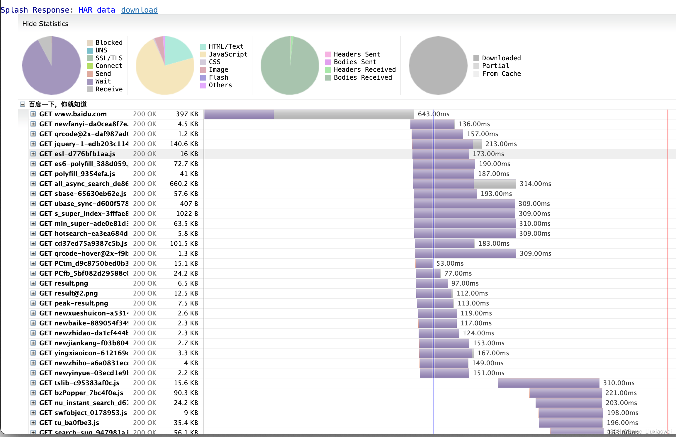The height and width of the screenshot is (437, 676).
Task: Collapse the 百度一下,你就知道 page group
Action: (23, 104)
